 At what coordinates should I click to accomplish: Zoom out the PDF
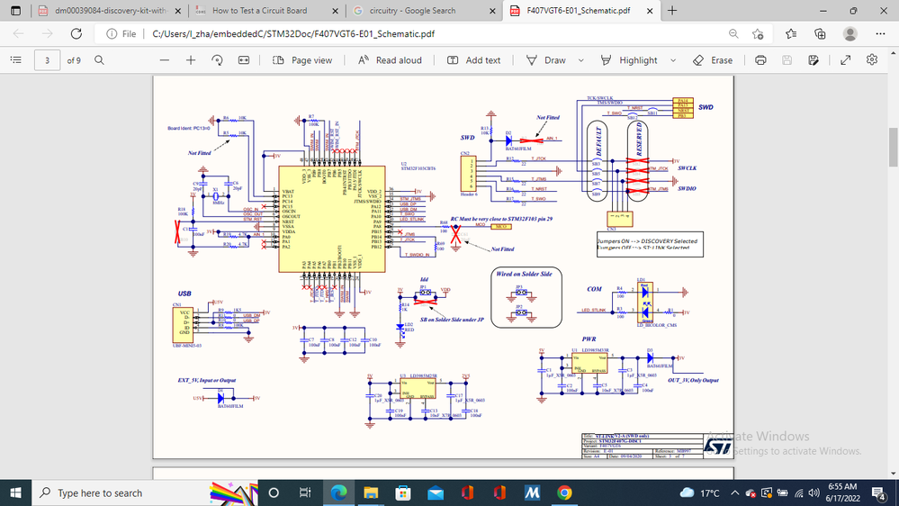click(x=165, y=60)
